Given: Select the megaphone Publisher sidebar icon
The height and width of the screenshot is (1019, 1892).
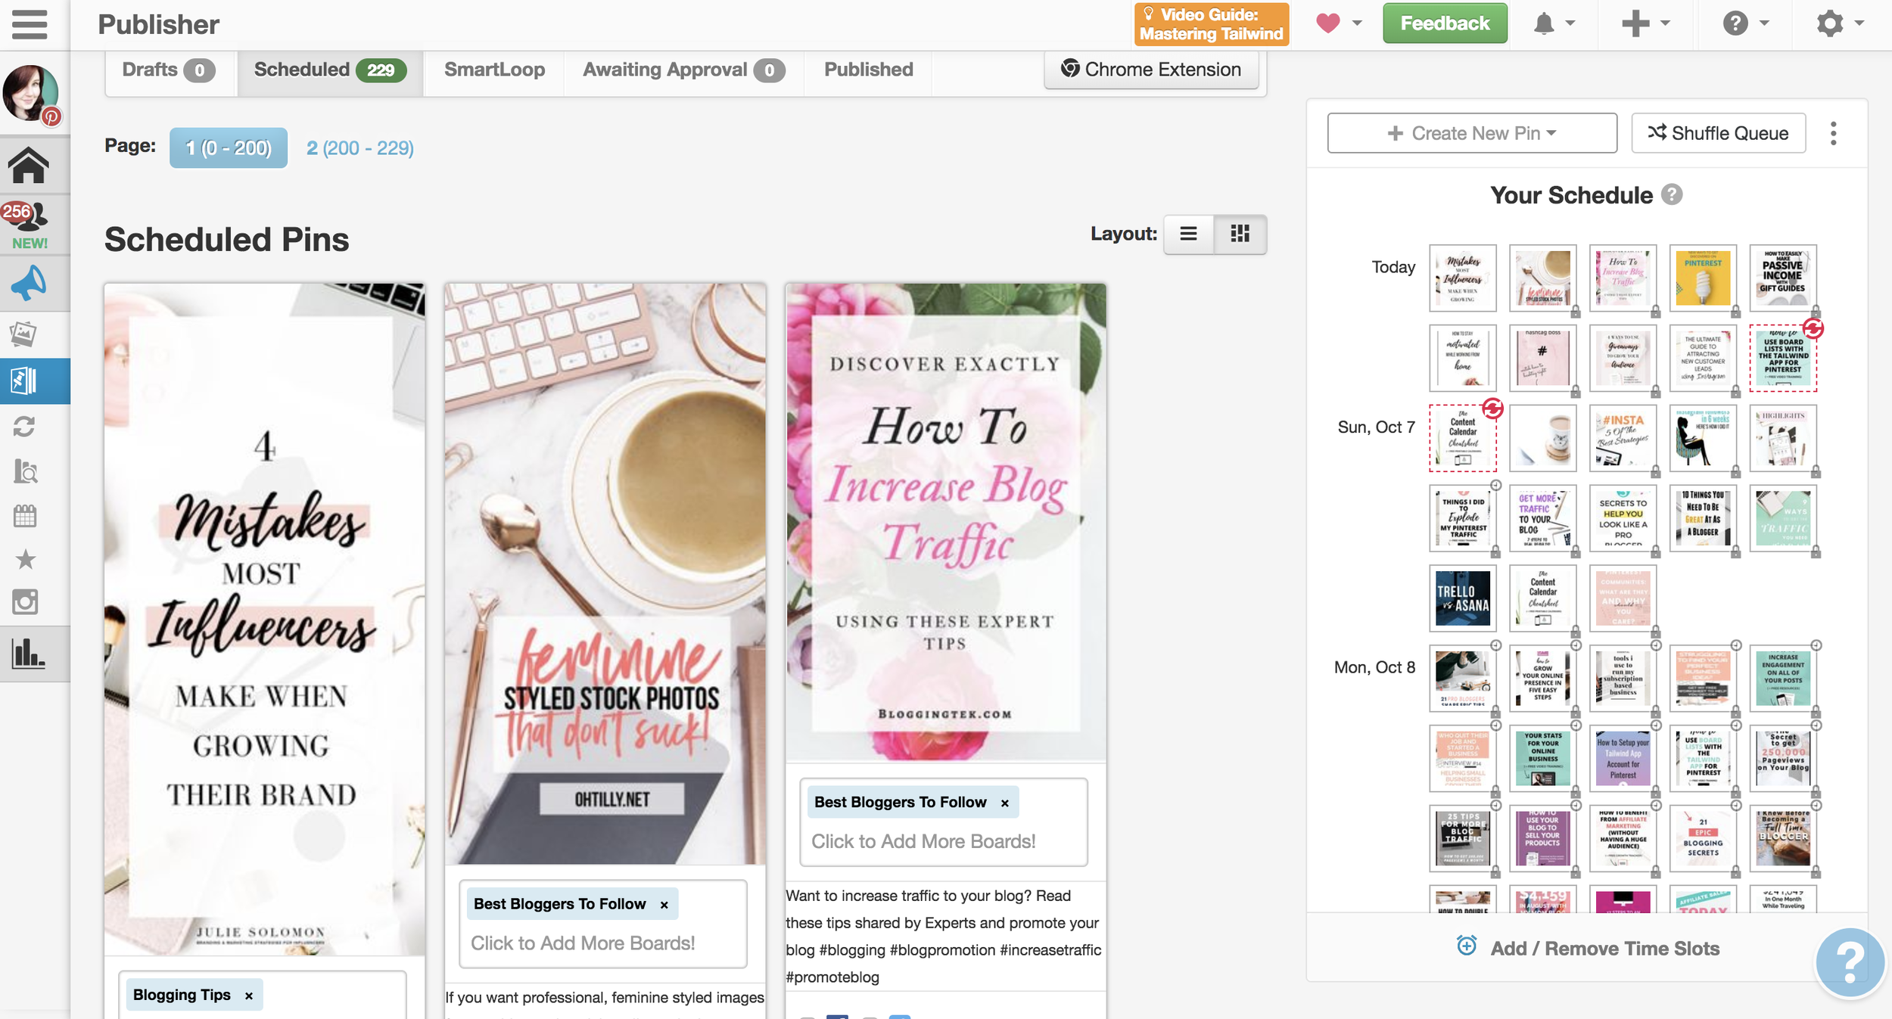Looking at the screenshot, I should point(29,284).
